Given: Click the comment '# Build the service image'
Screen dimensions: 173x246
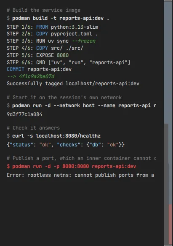Looking at the screenshot, I should tap(43, 10).
